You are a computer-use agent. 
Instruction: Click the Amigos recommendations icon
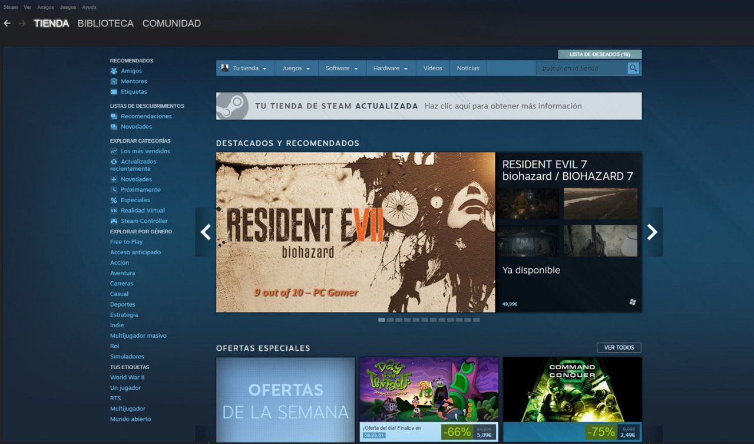114,71
